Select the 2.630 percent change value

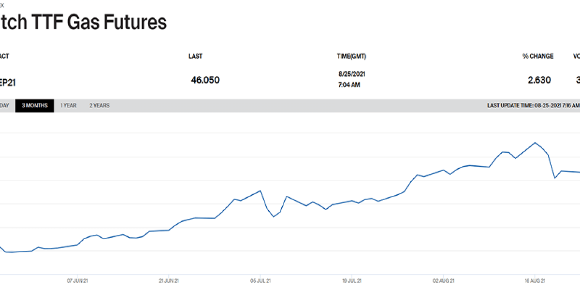click(539, 80)
